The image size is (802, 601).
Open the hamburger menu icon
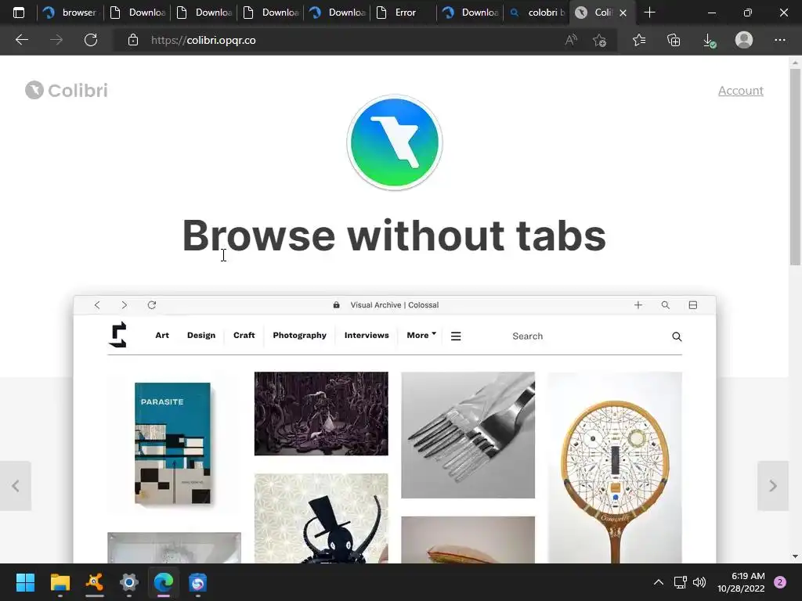click(x=456, y=336)
